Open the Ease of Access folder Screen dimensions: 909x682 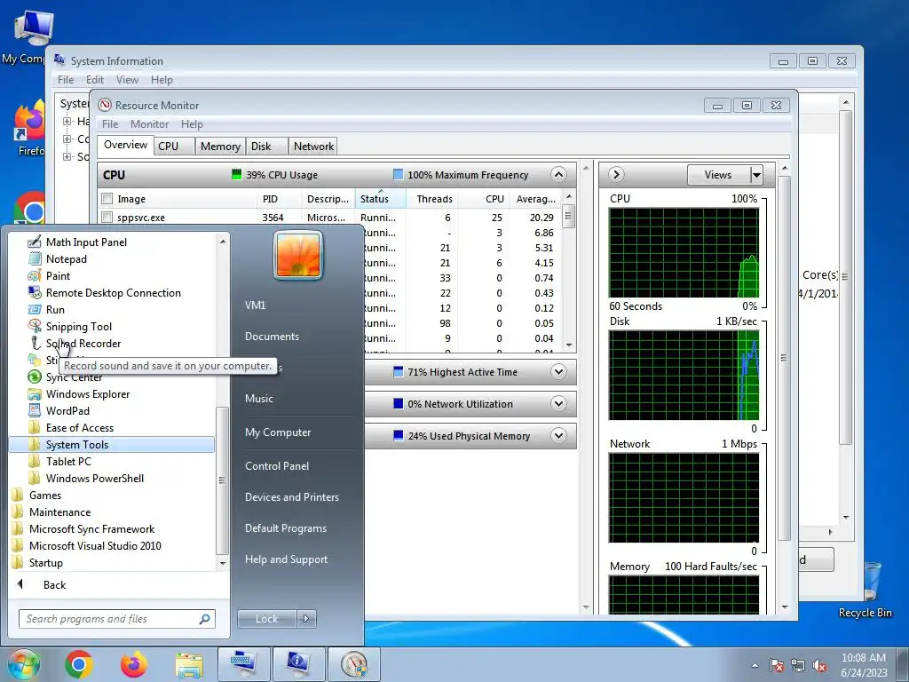pos(79,427)
